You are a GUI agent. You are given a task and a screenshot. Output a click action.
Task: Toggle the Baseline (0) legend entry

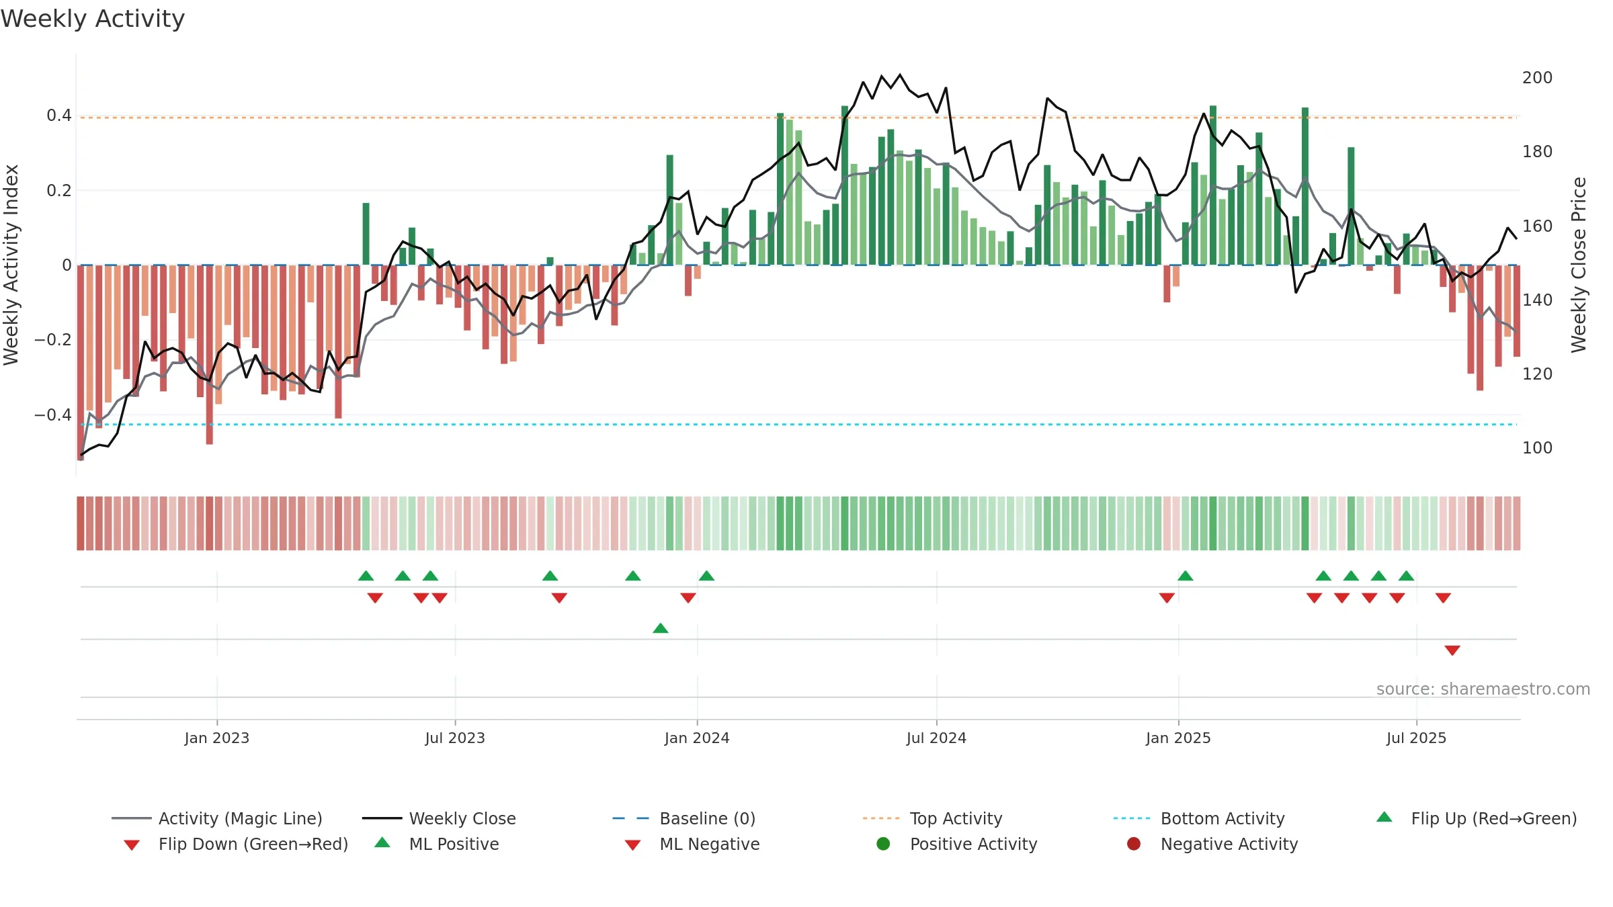684,818
